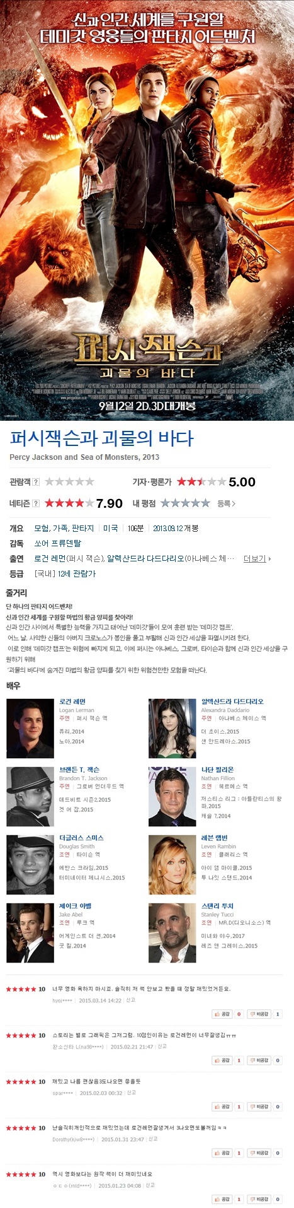The image size is (294, 1208).
Task: Open 스탠리 투치 profile thumbnail
Action: (172, 933)
